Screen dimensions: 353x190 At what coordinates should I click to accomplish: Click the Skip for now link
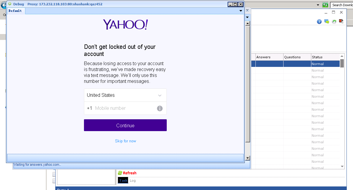click(125, 141)
